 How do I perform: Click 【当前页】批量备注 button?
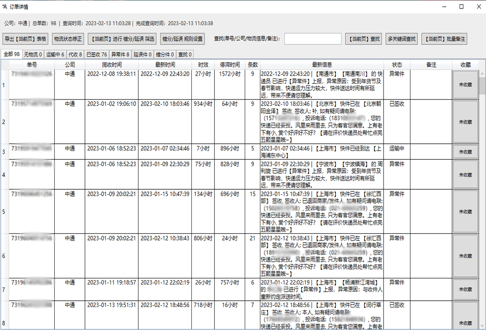coord(444,39)
